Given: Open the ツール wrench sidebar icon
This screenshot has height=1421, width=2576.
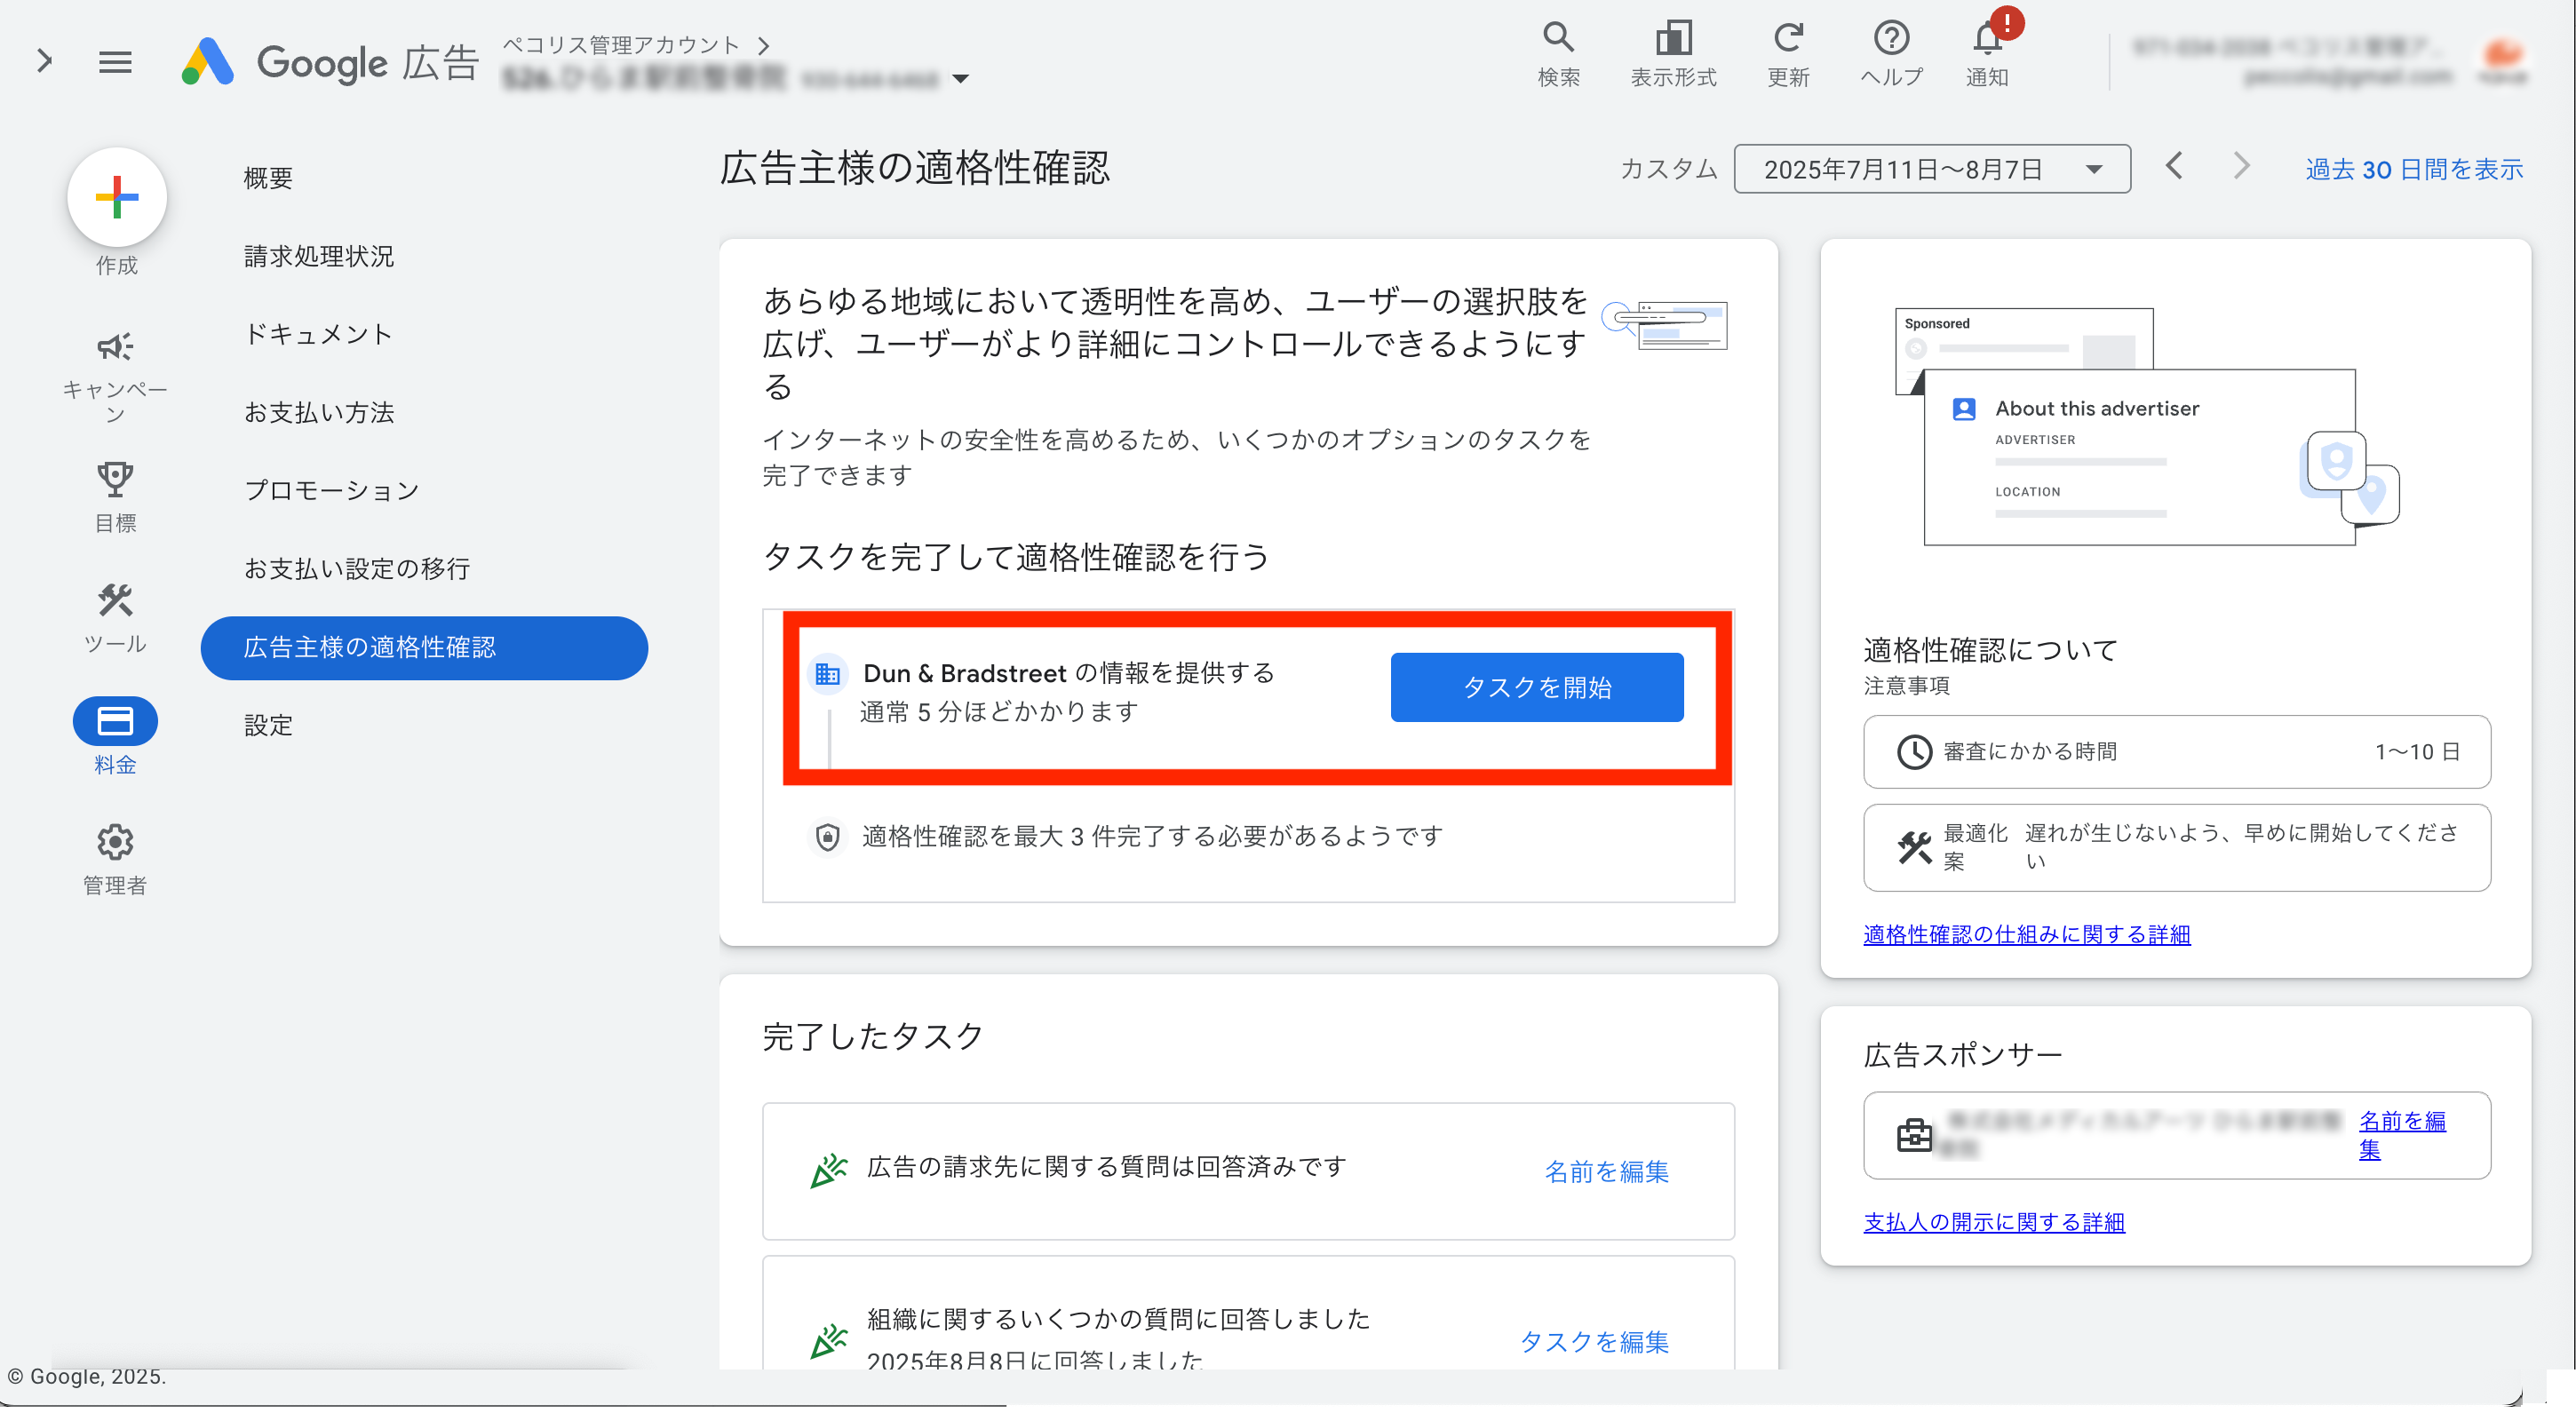Looking at the screenshot, I should [x=115, y=602].
